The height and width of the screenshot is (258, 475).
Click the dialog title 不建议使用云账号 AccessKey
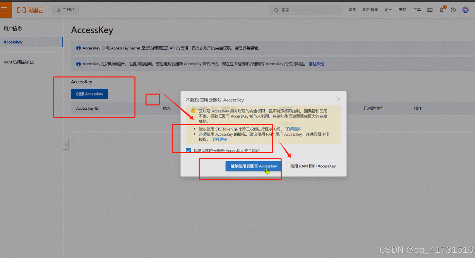click(x=215, y=100)
